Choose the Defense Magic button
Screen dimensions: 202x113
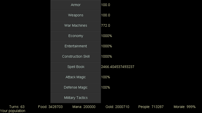pyautogui.click(x=76, y=88)
